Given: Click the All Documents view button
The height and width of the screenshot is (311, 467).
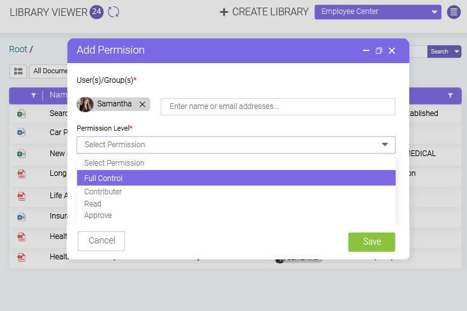Looking at the screenshot, I should (50, 71).
